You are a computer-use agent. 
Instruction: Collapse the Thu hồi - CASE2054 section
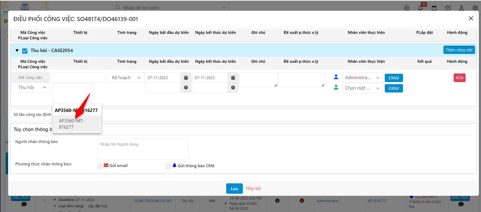click(x=17, y=51)
